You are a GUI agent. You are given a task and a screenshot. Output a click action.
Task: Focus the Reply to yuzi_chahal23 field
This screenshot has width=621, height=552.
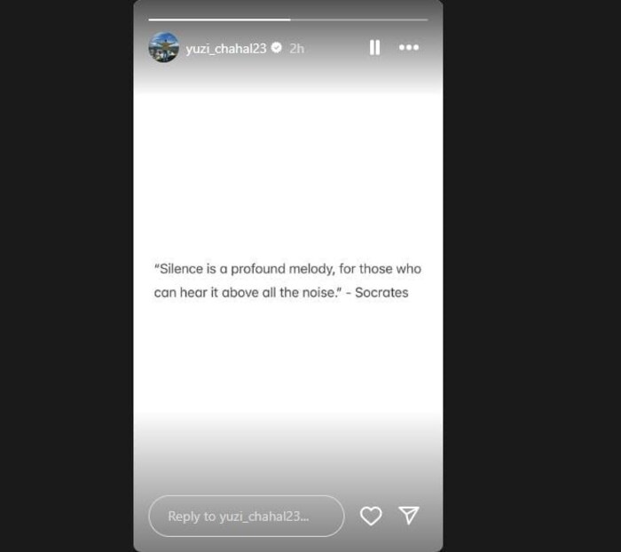247,516
